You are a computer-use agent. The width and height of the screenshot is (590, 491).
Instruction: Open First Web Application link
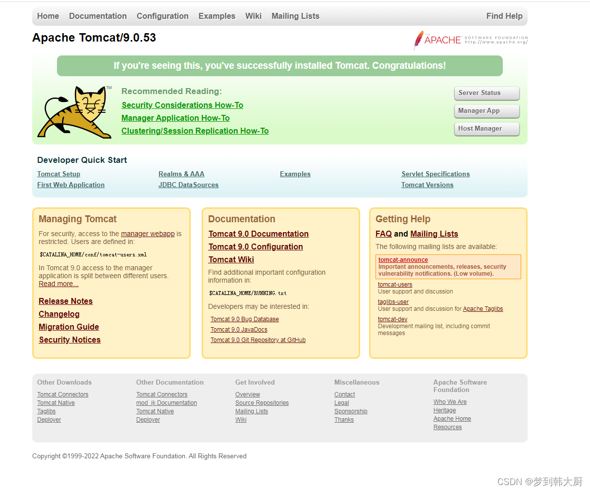tap(71, 185)
